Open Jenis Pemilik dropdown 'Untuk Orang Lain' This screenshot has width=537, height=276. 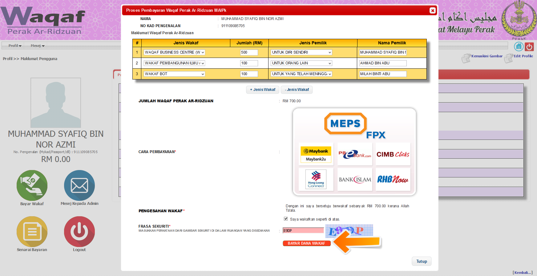click(301, 63)
